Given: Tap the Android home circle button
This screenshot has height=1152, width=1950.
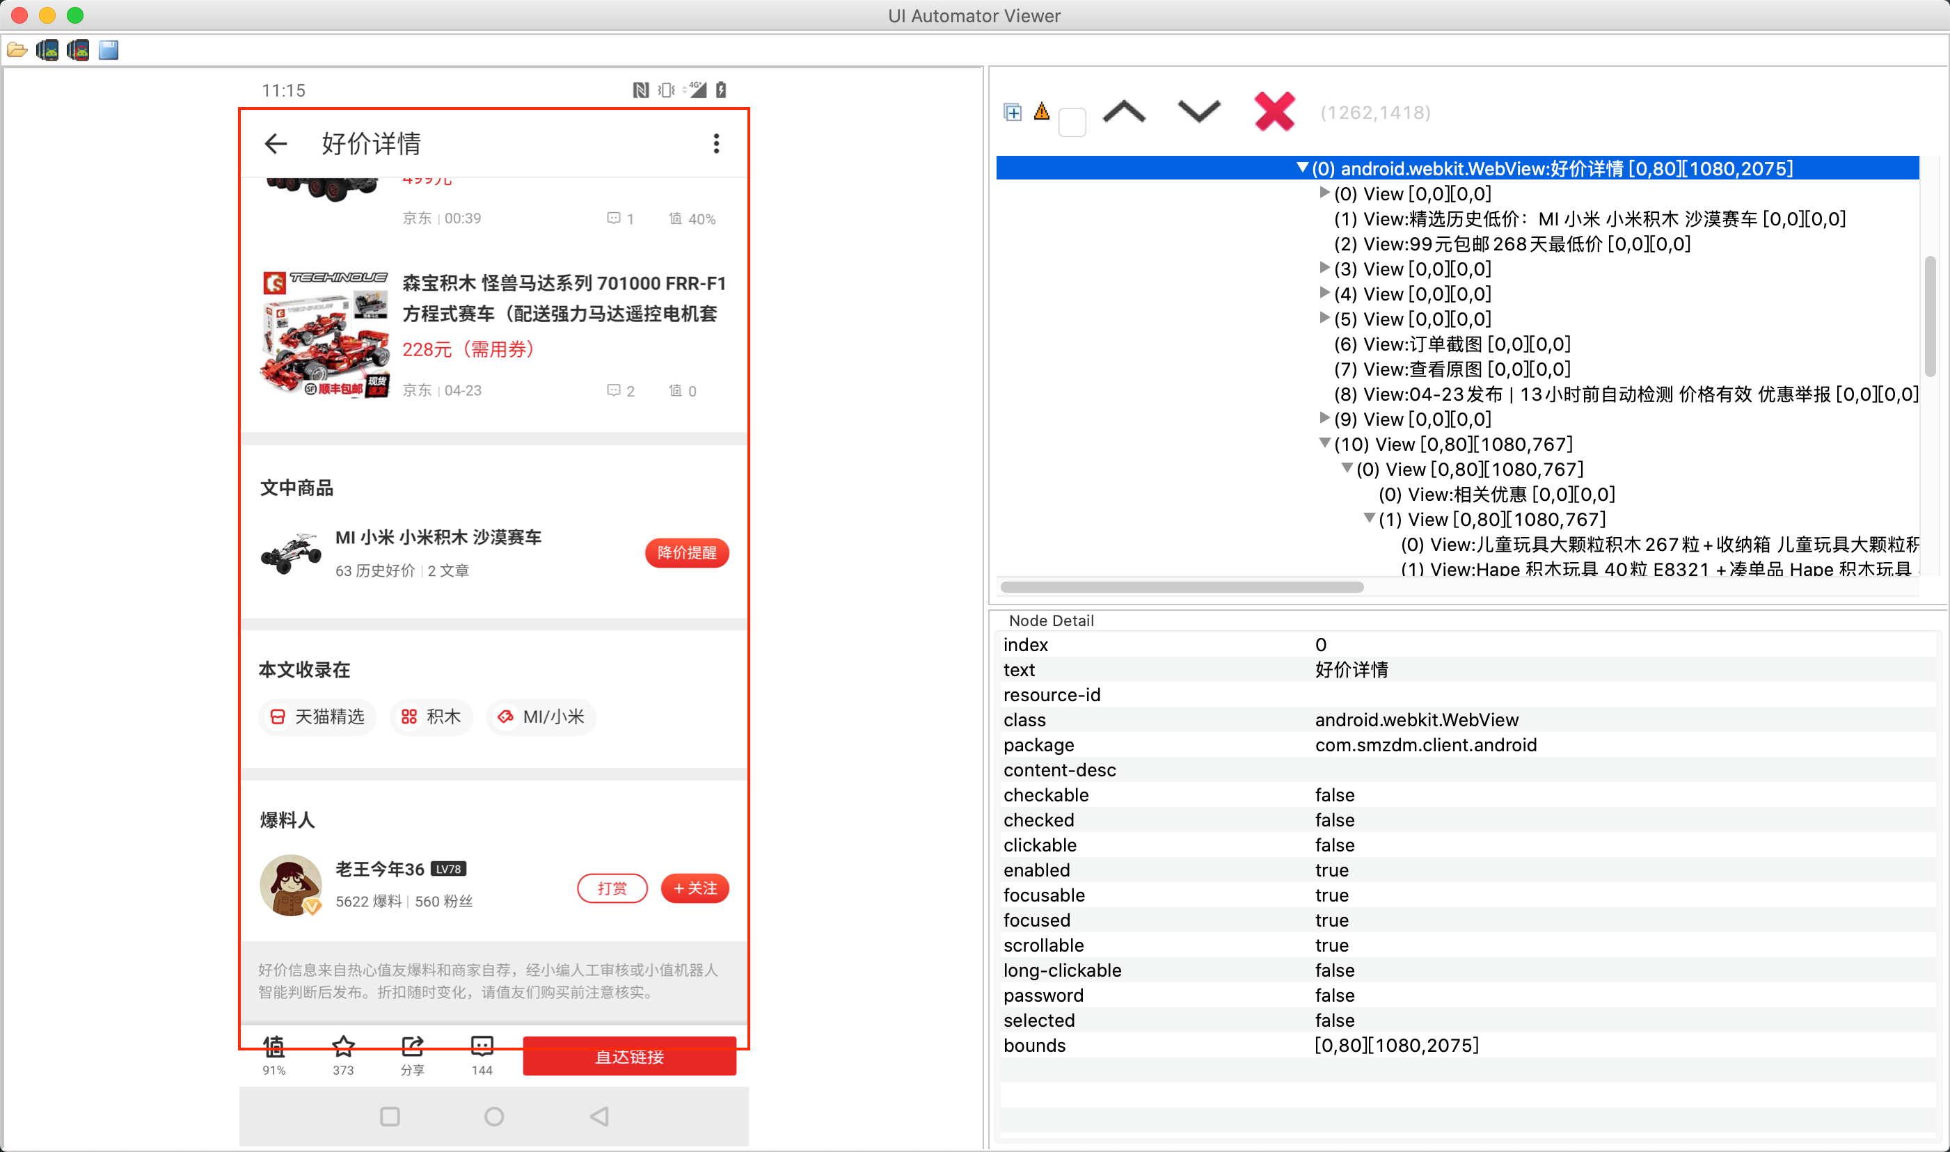Looking at the screenshot, I should (x=494, y=1117).
